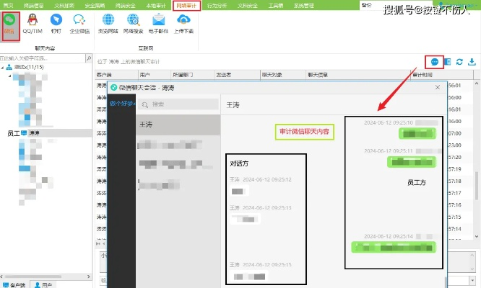481x288 pixels.
Task: Open the 浏览网站 globe icon
Action: point(108,20)
